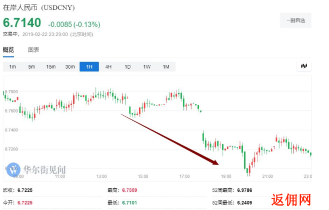The height and width of the screenshot is (210, 329).
Task: Select the 5m timeframe
Action: [x=31, y=66]
